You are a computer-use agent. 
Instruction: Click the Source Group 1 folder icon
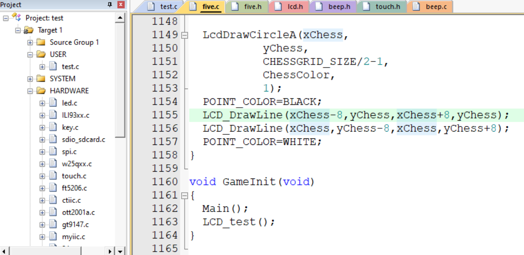tap(41, 42)
